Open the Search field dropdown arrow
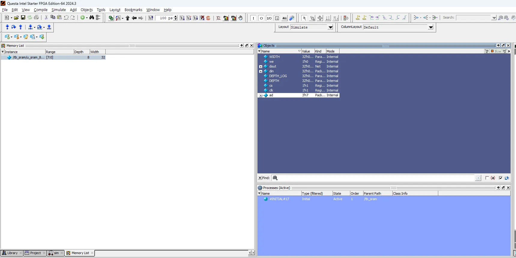Image resolution: width=516 pixels, height=258 pixels. pos(494,18)
